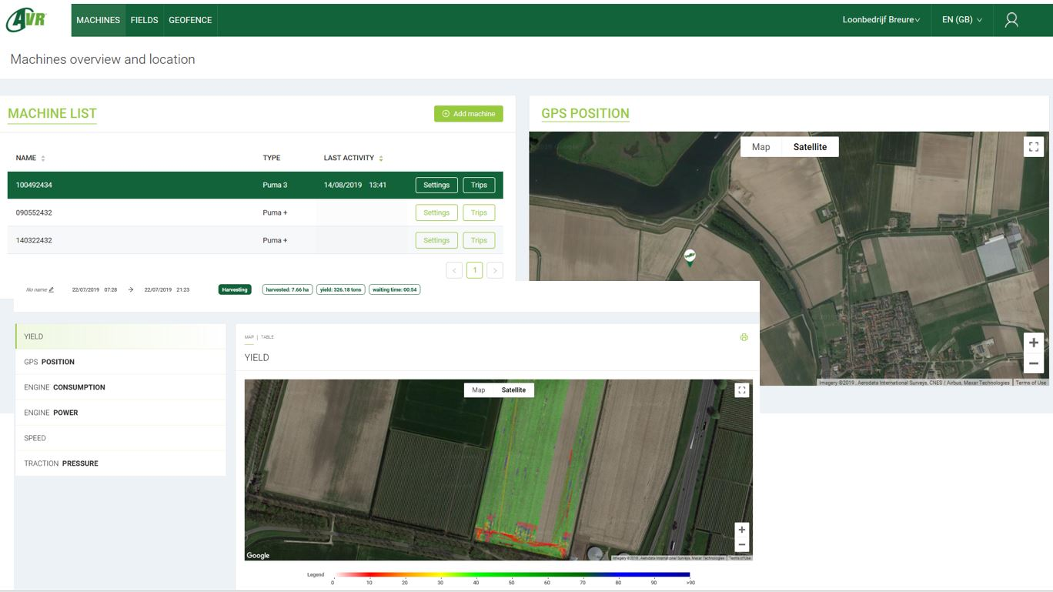The height and width of the screenshot is (592, 1053).
Task: Open the EN (GB) language dropdown
Action: [x=961, y=20]
